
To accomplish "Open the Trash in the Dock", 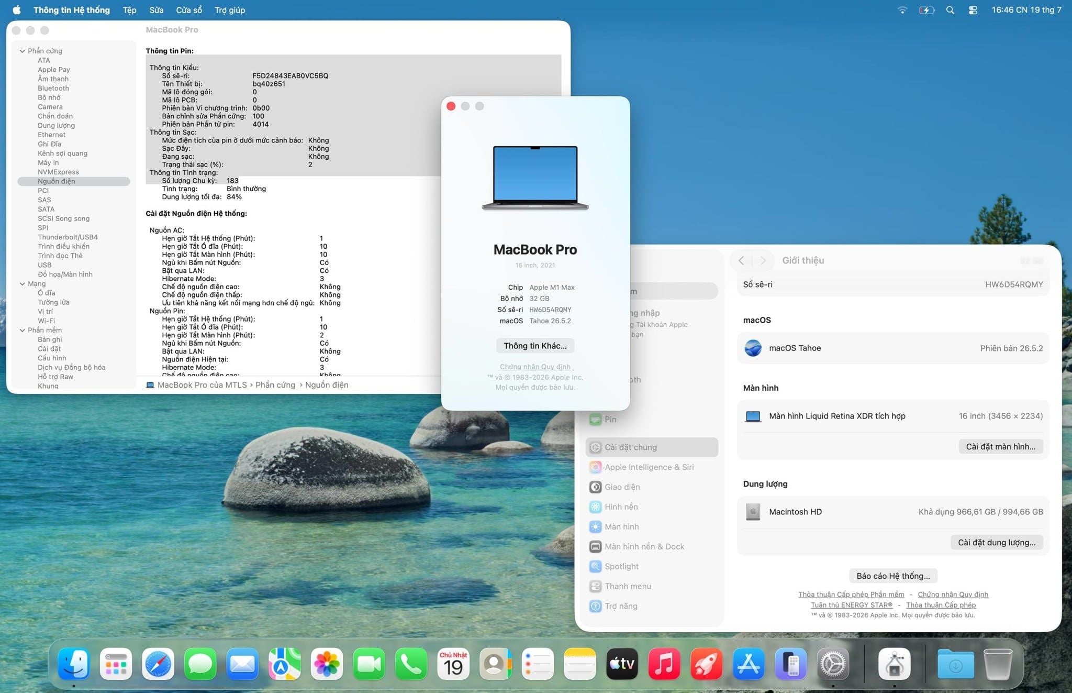I will point(998,664).
